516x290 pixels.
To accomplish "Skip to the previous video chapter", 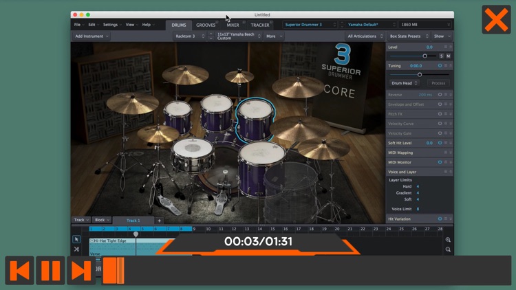I will pos(19,270).
